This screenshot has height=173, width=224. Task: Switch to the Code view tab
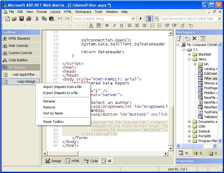coord(91,161)
